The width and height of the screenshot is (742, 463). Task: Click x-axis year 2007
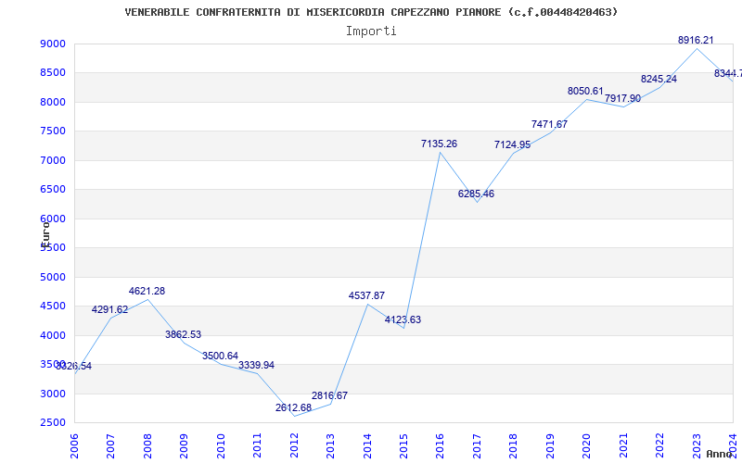click(x=110, y=446)
